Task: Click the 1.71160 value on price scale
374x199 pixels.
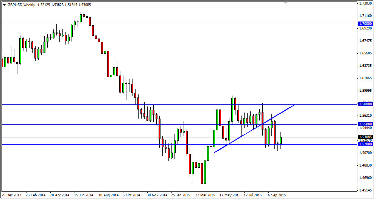Action: pyautogui.click(x=366, y=16)
